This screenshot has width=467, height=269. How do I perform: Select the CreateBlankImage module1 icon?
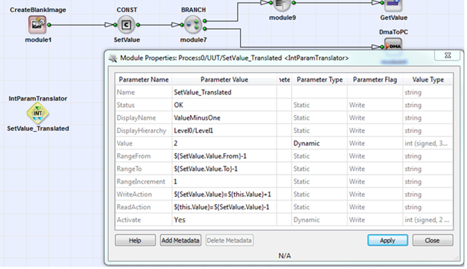point(37,25)
